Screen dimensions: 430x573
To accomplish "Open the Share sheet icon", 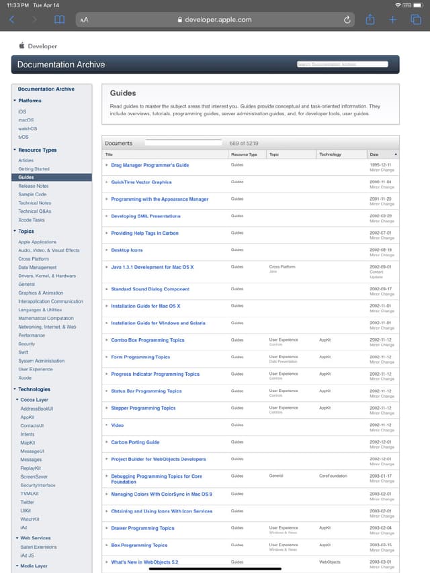I will 370,19.
